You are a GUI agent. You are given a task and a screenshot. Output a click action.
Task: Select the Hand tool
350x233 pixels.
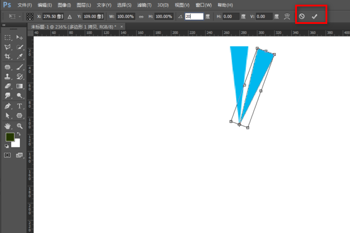[8, 125]
